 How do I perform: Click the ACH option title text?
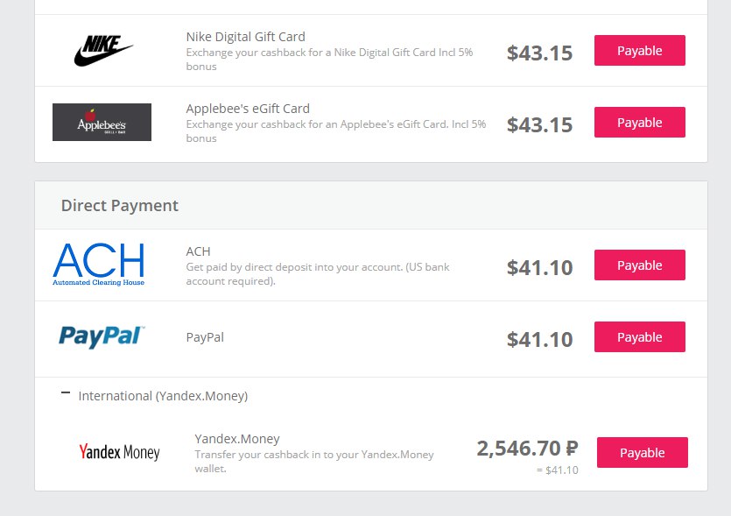[198, 251]
